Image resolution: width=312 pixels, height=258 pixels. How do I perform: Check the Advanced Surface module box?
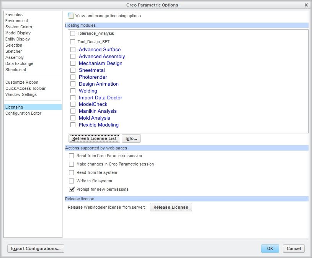click(x=73, y=50)
